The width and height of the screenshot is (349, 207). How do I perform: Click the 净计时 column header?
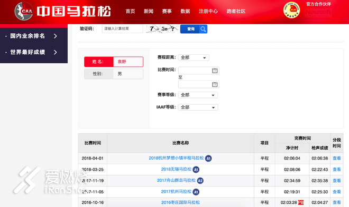[x=292, y=148]
